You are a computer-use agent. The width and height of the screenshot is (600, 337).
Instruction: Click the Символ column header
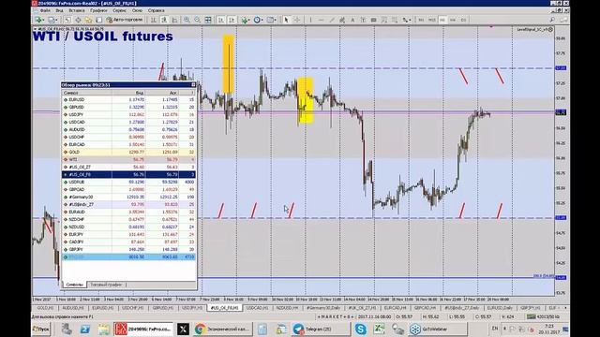click(87, 93)
